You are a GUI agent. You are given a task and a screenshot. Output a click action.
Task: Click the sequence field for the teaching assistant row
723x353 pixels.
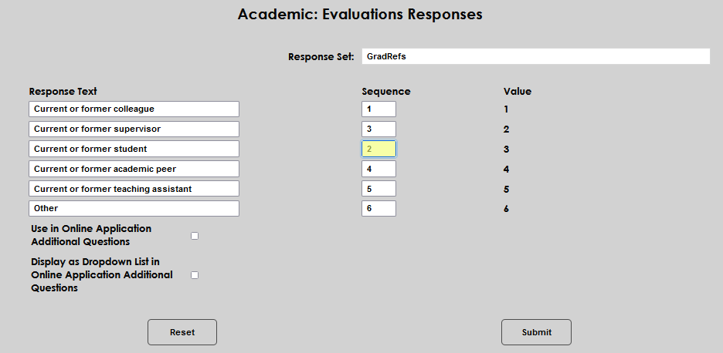(379, 189)
